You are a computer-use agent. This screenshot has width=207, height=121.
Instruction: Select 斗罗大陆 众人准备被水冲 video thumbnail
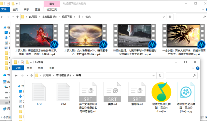(85, 36)
